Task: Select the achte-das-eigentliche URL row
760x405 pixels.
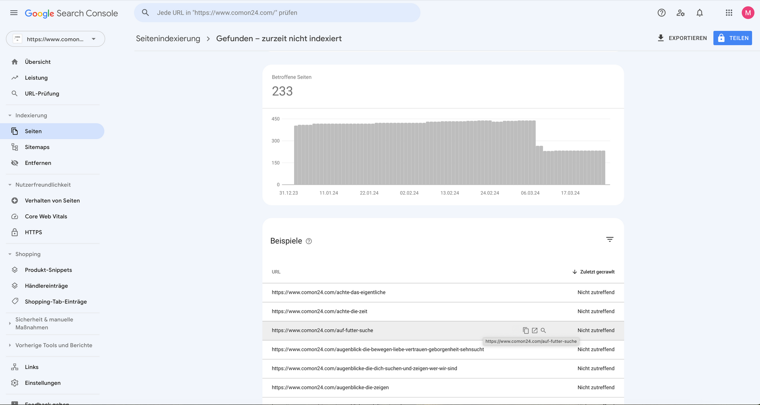Action: tap(443, 292)
